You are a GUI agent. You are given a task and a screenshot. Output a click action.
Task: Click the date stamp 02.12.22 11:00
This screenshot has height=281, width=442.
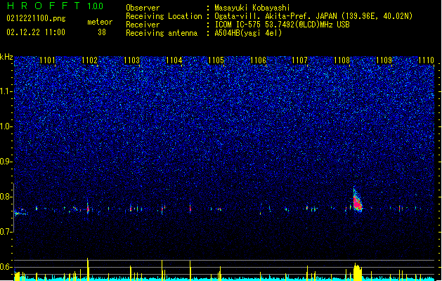point(36,32)
